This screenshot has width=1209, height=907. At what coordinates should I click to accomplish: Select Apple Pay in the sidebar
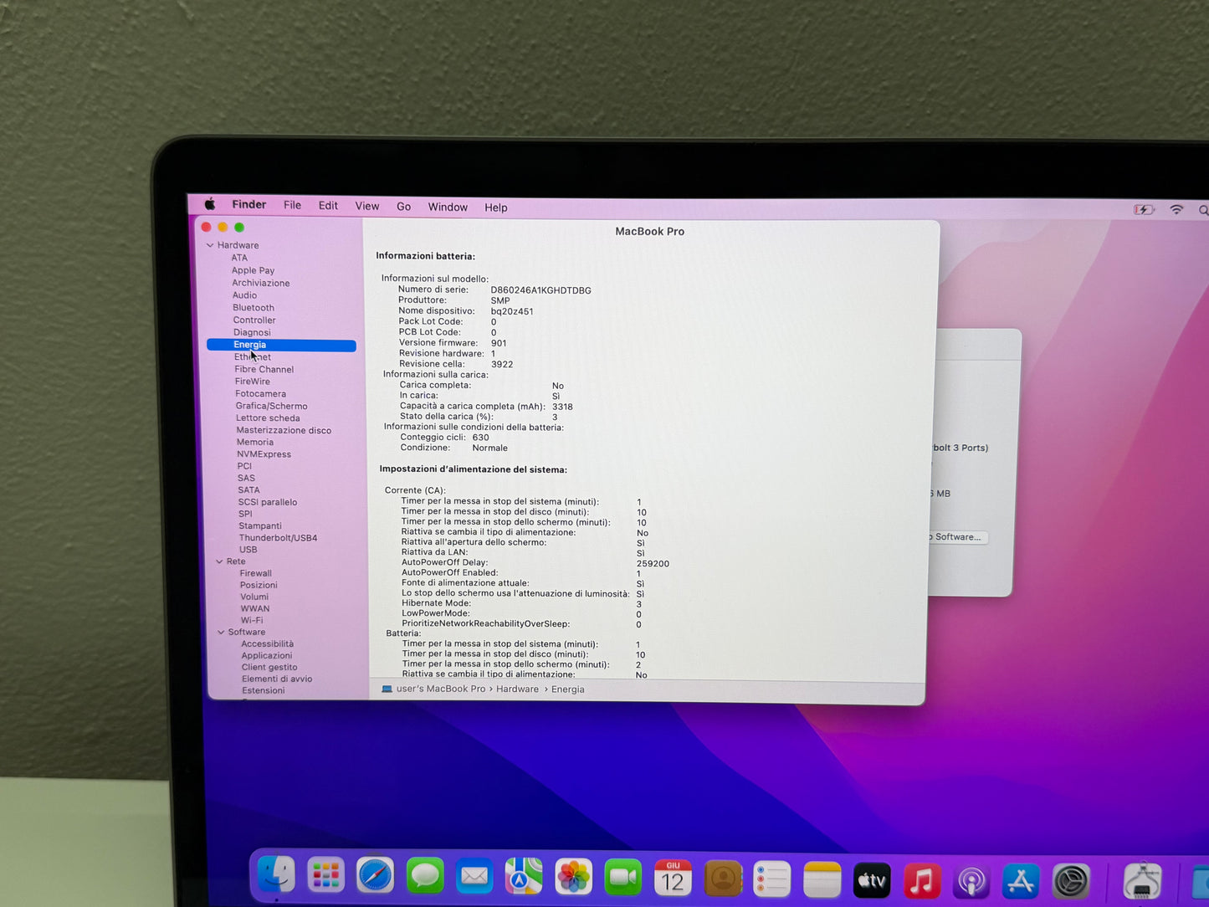coord(253,270)
